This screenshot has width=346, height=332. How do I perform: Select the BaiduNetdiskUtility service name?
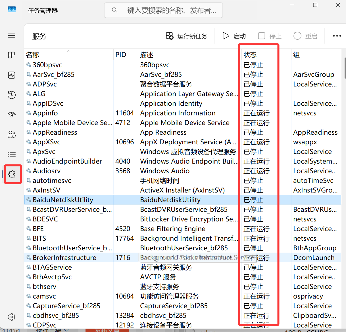[63, 200]
